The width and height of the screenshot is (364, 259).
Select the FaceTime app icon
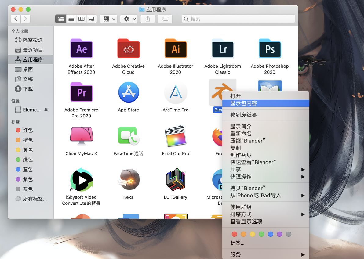(x=128, y=136)
